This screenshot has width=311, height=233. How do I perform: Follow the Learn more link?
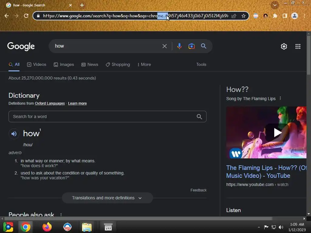77,103
